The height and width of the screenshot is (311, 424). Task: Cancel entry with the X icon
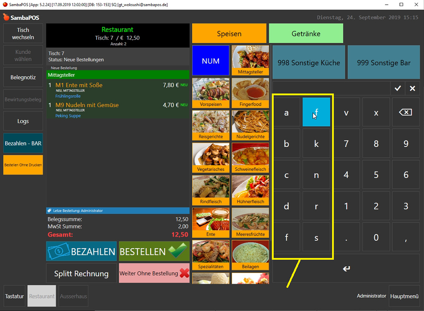tap(413, 88)
